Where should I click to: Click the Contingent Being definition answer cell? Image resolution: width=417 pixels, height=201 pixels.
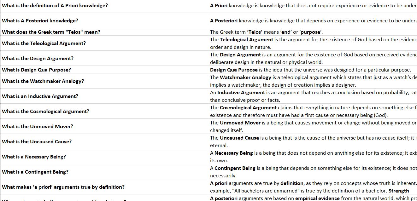pos(313,172)
